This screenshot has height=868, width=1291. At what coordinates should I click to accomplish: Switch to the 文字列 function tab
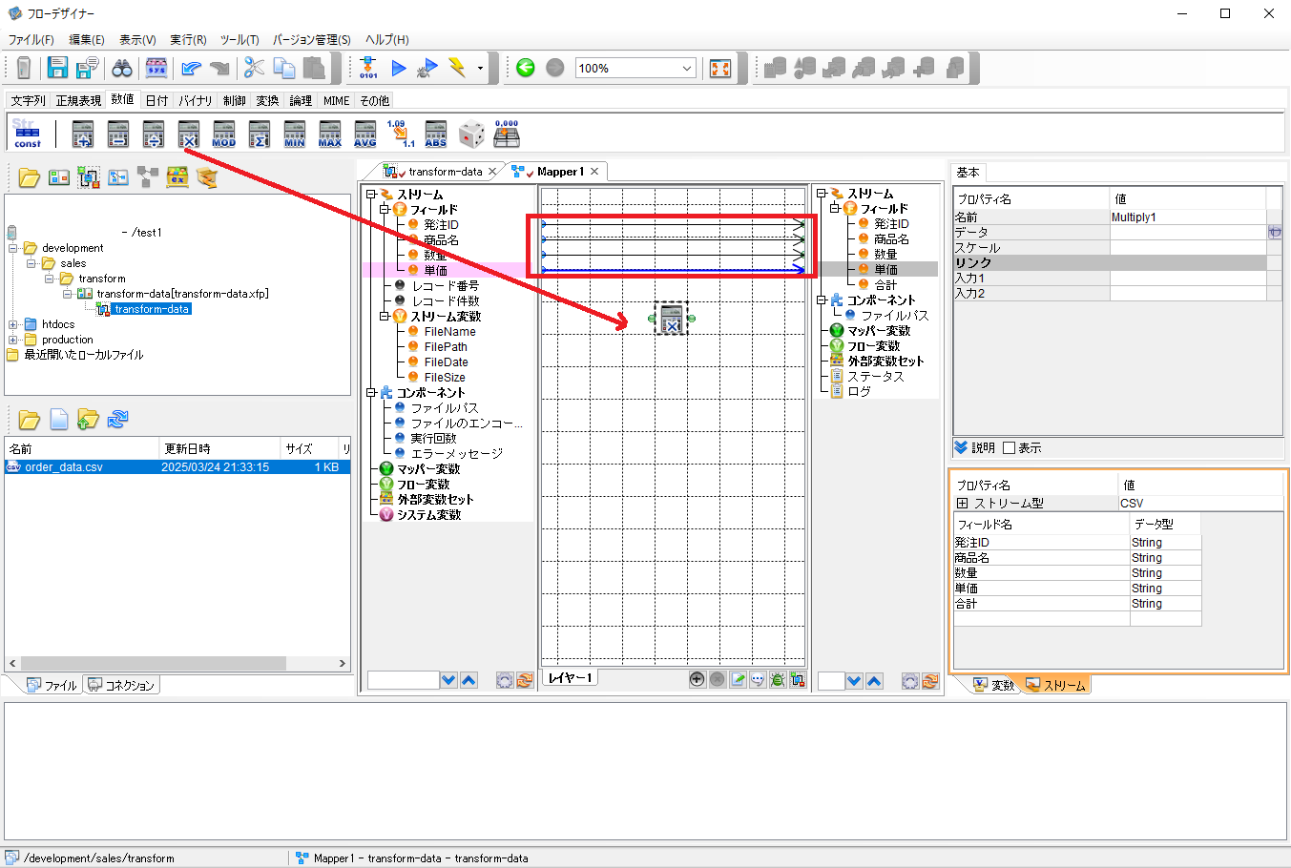coord(28,100)
